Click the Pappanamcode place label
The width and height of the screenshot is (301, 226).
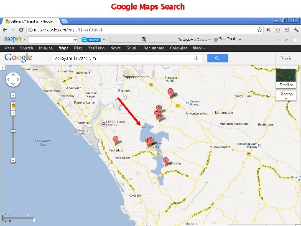coord(135,77)
